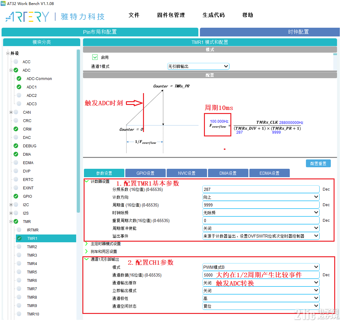Image resolution: width=342 pixels, height=322 pixels.
Task: Expand the CAN tree node
Action: click(x=11, y=112)
